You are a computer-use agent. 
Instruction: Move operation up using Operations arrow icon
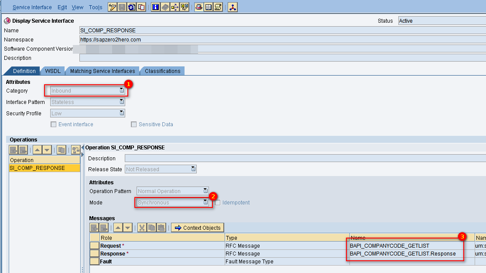38,150
